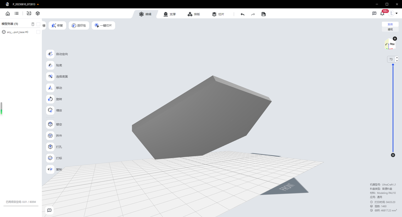Open feedback icon at bottom left
Image resolution: width=402 pixels, height=217 pixels.
[49, 210]
